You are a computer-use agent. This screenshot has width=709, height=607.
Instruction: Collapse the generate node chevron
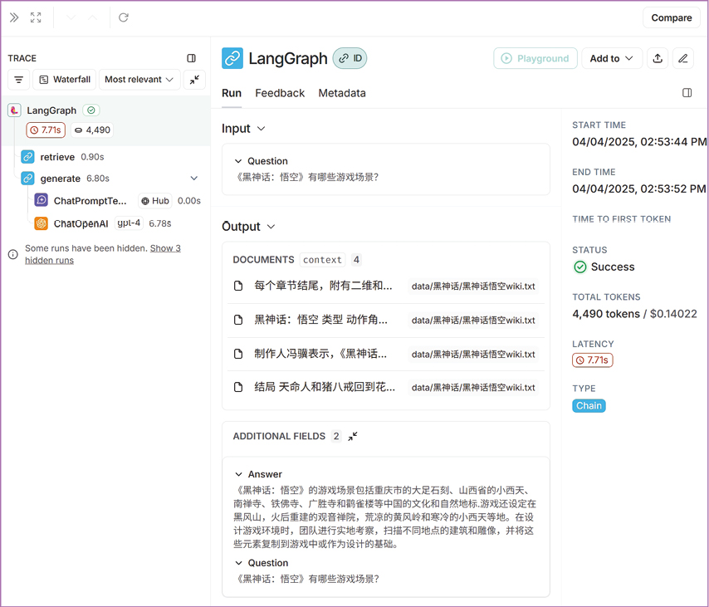pyautogui.click(x=194, y=179)
